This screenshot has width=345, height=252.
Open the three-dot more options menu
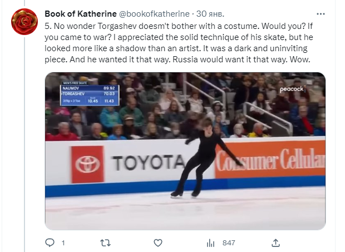pos(321,13)
